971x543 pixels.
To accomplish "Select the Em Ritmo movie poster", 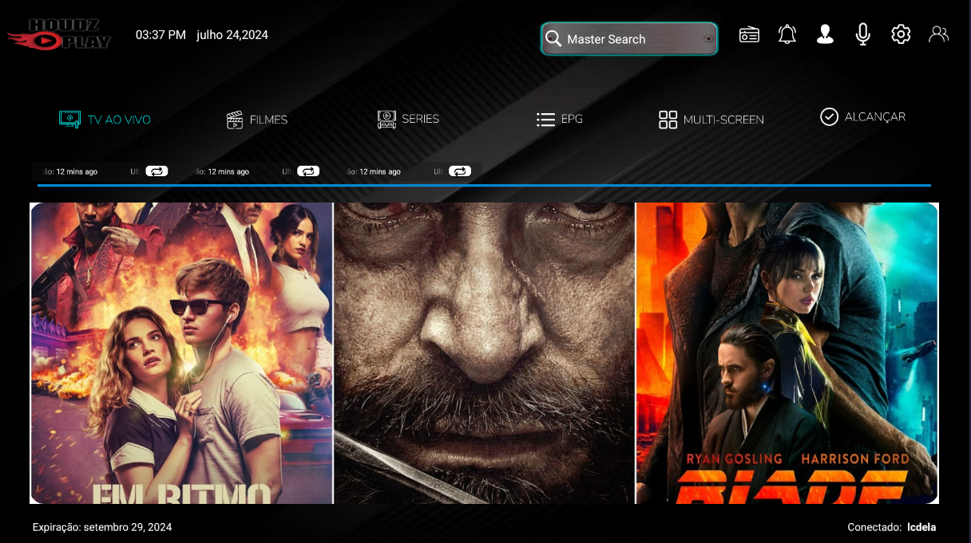I will [181, 352].
